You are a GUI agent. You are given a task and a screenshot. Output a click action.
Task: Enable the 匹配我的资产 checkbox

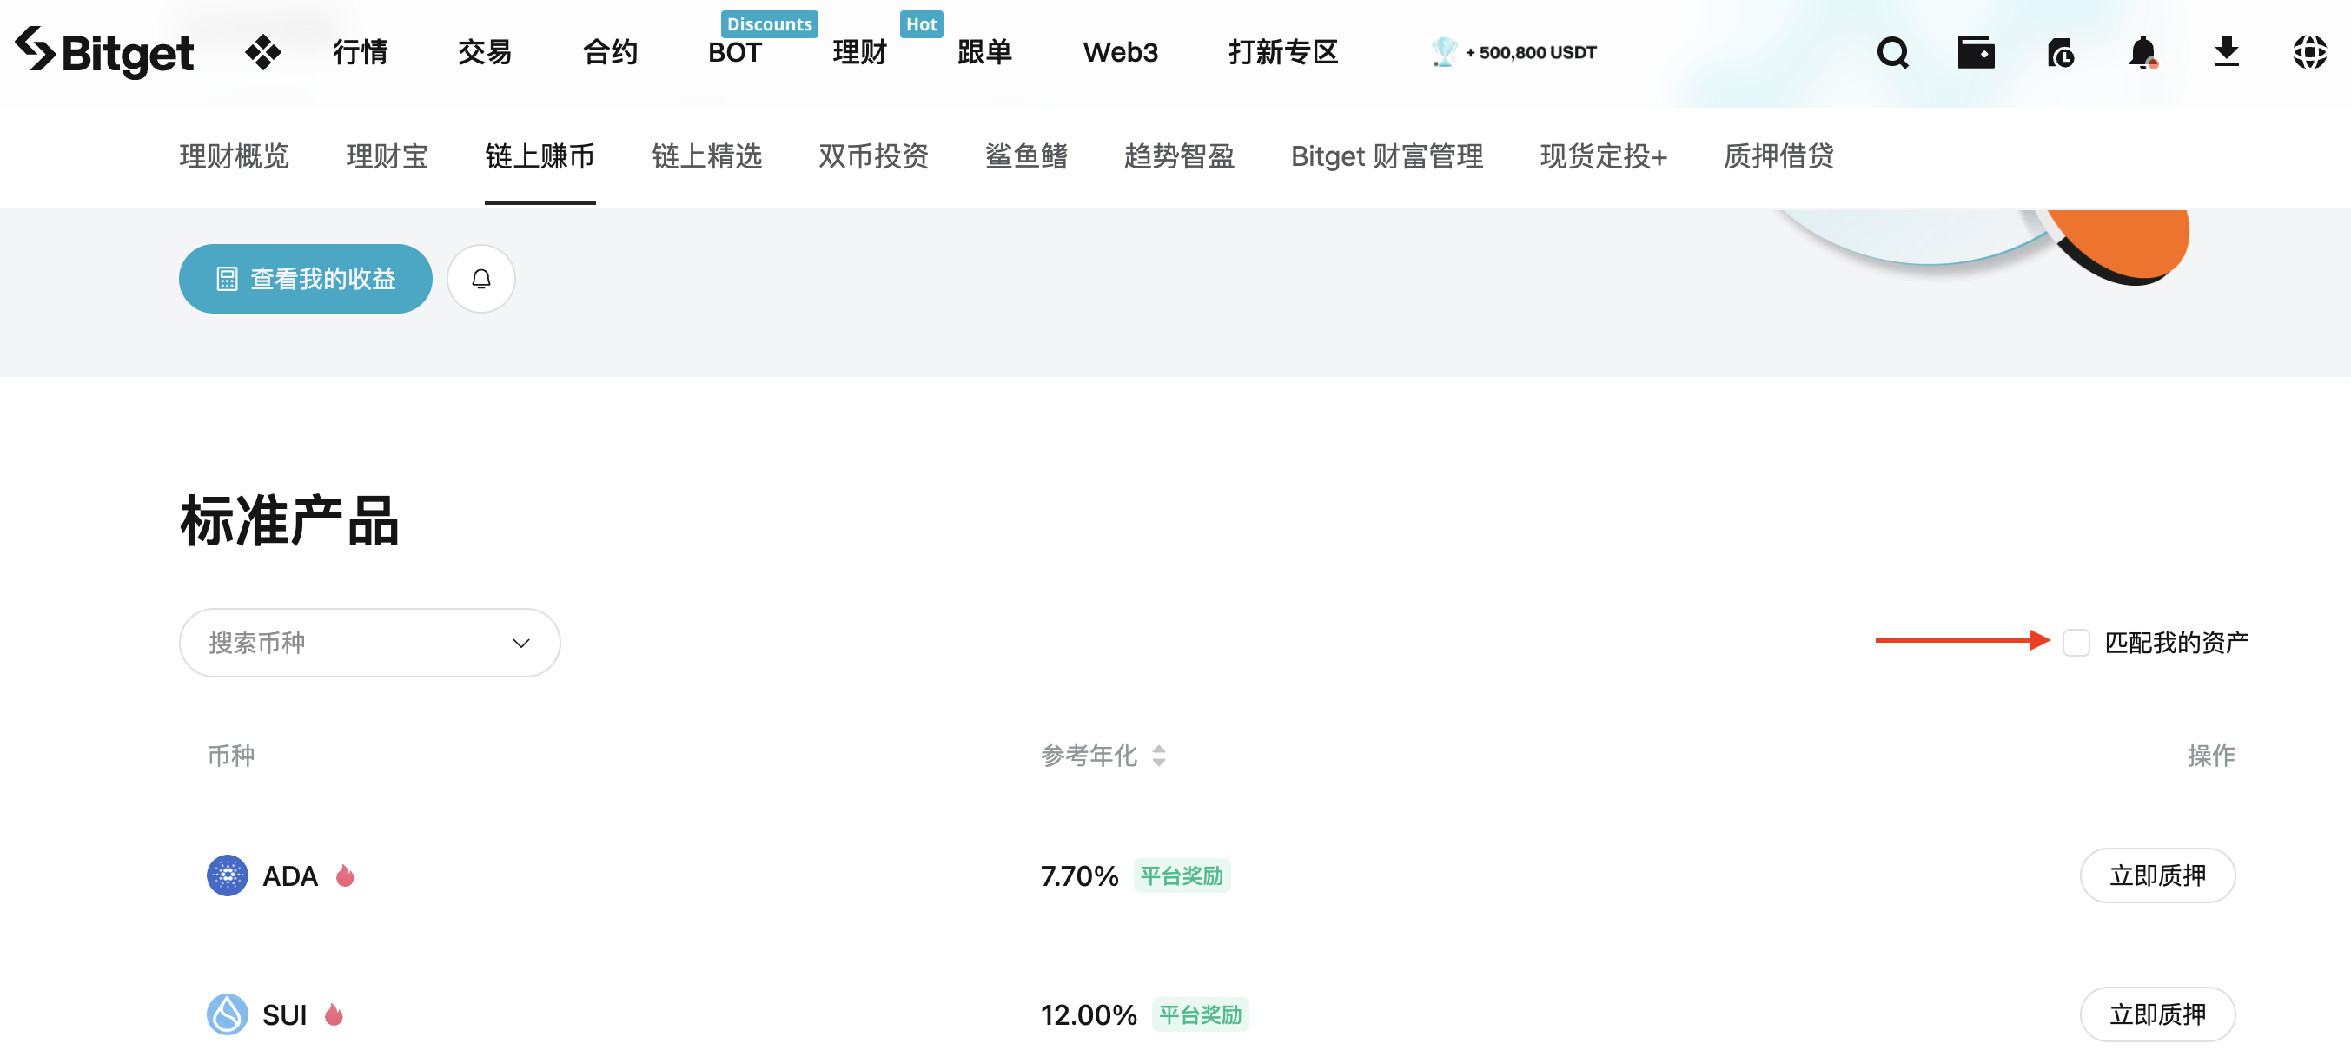[2076, 641]
